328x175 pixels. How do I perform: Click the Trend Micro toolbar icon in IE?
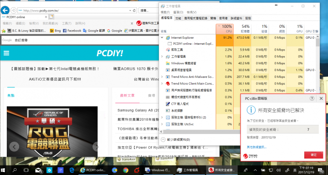[139, 23]
